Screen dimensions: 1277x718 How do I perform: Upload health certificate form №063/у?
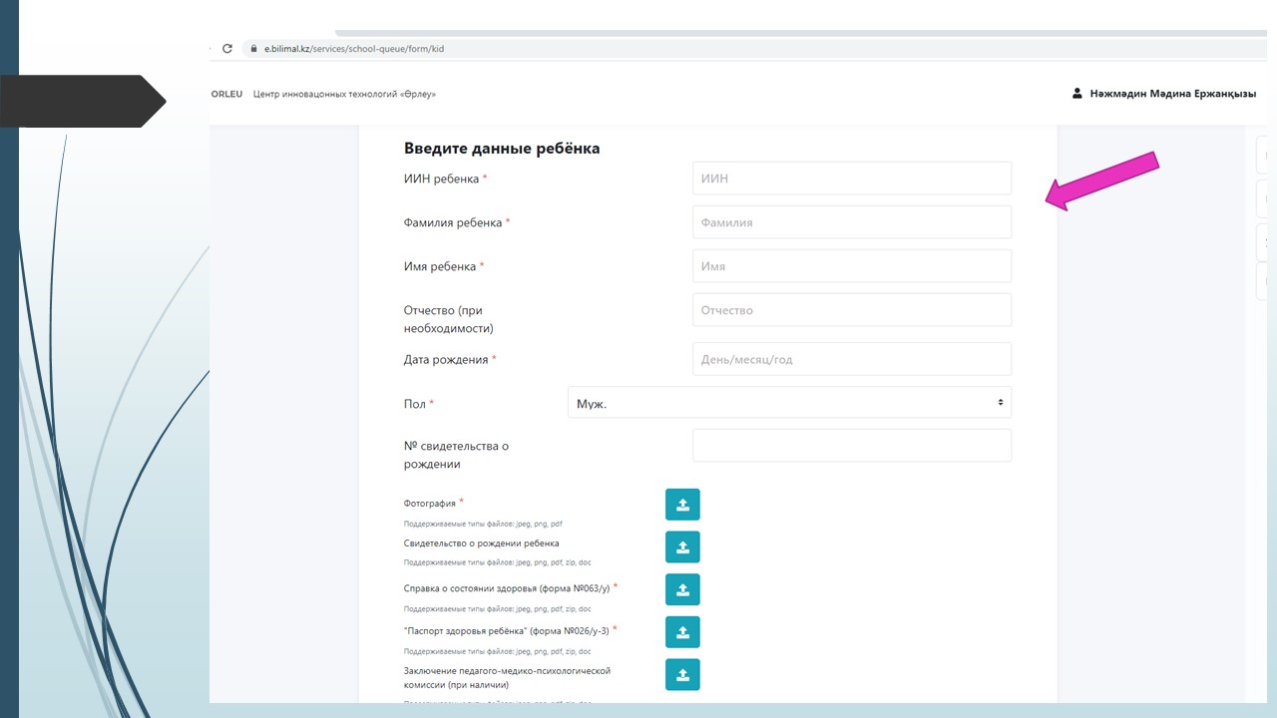click(682, 589)
